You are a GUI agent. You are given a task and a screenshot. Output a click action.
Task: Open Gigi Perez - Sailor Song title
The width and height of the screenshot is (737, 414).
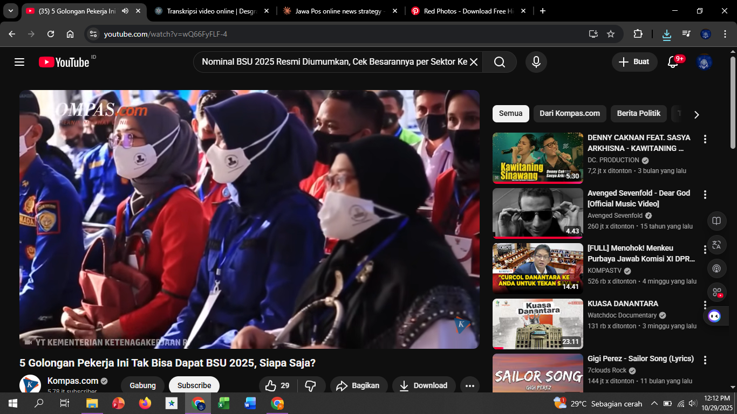640,358
